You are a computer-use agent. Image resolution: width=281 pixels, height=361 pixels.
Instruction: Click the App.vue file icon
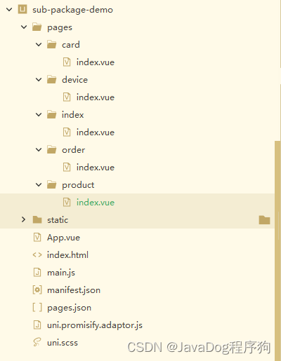[x=37, y=237]
